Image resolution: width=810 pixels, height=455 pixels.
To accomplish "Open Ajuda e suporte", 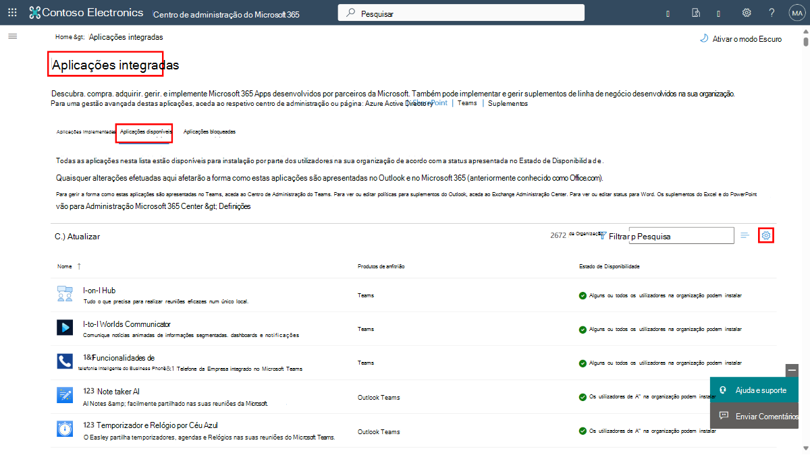I will (754, 390).
